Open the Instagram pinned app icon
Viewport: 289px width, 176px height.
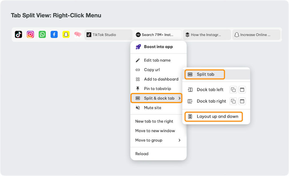point(30,35)
